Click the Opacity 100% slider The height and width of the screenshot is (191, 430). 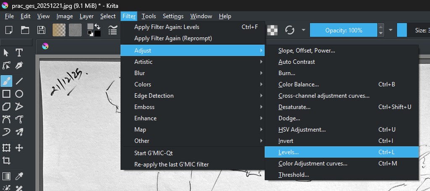coord(343,30)
